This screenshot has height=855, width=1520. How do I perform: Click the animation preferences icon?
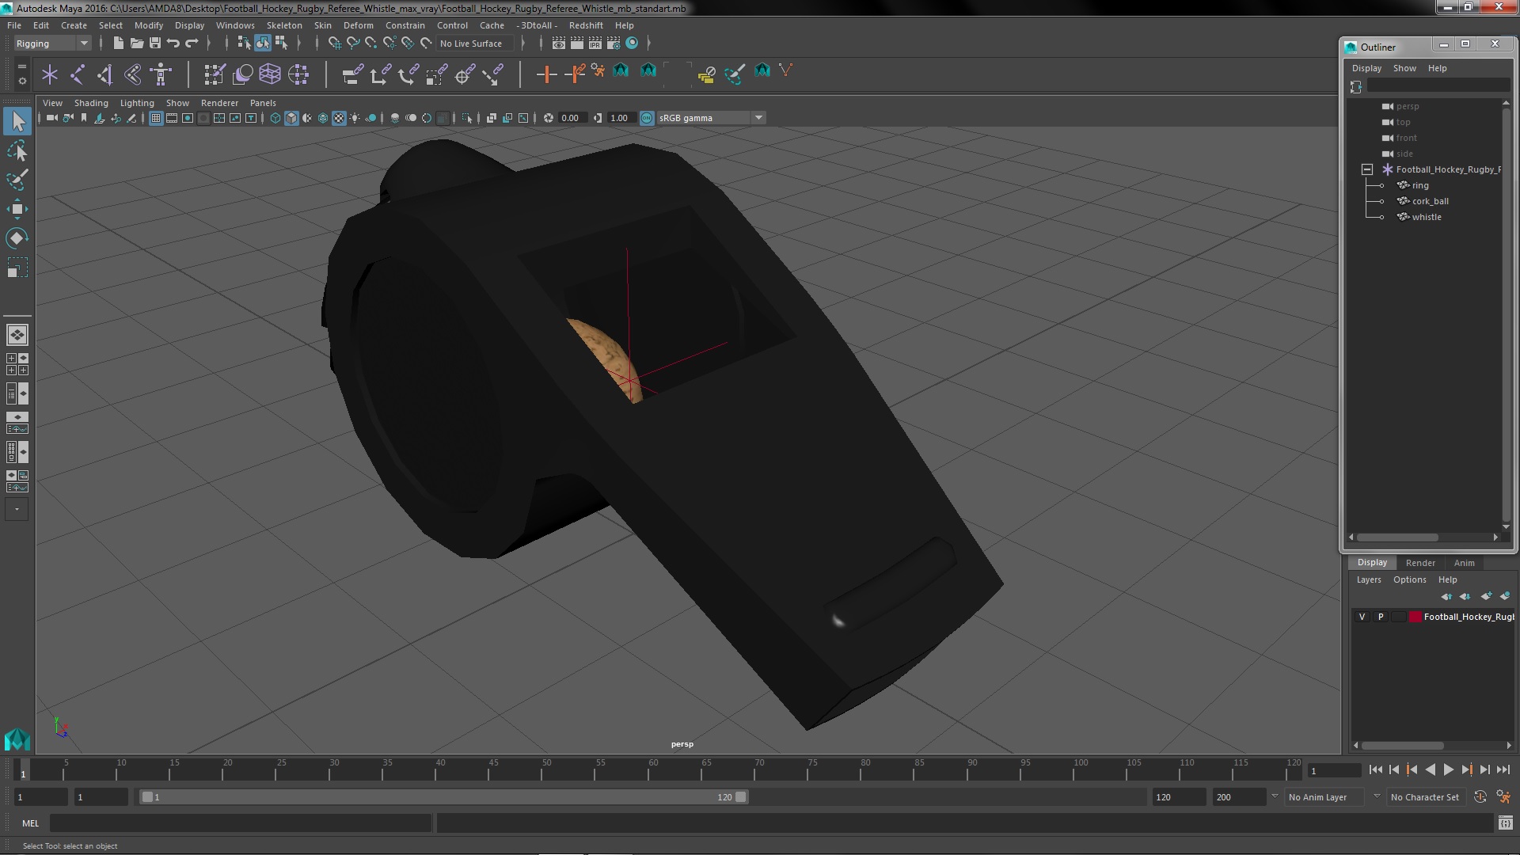(x=1503, y=797)
